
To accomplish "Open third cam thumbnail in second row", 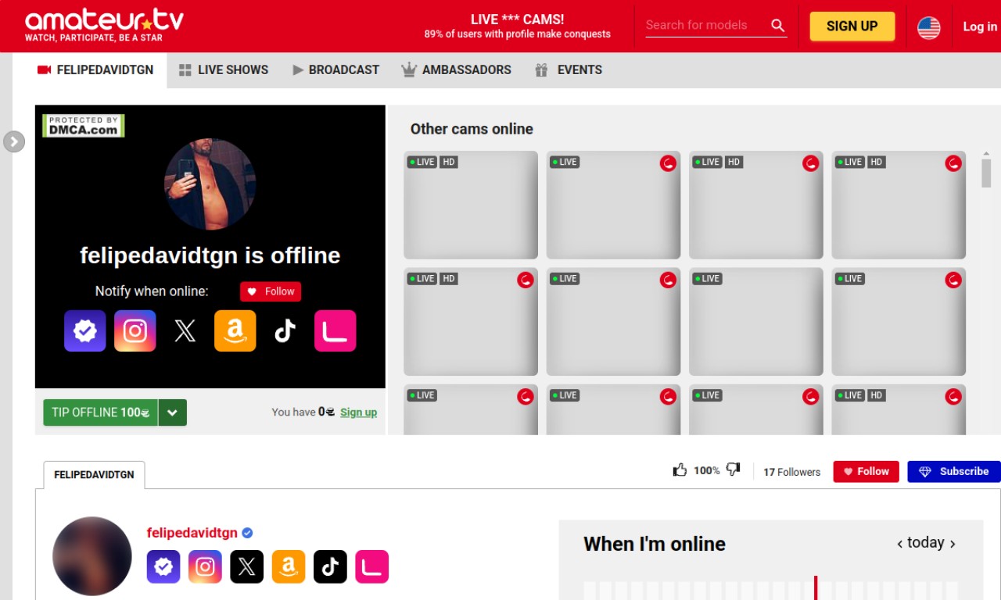I will pos(756,321).
